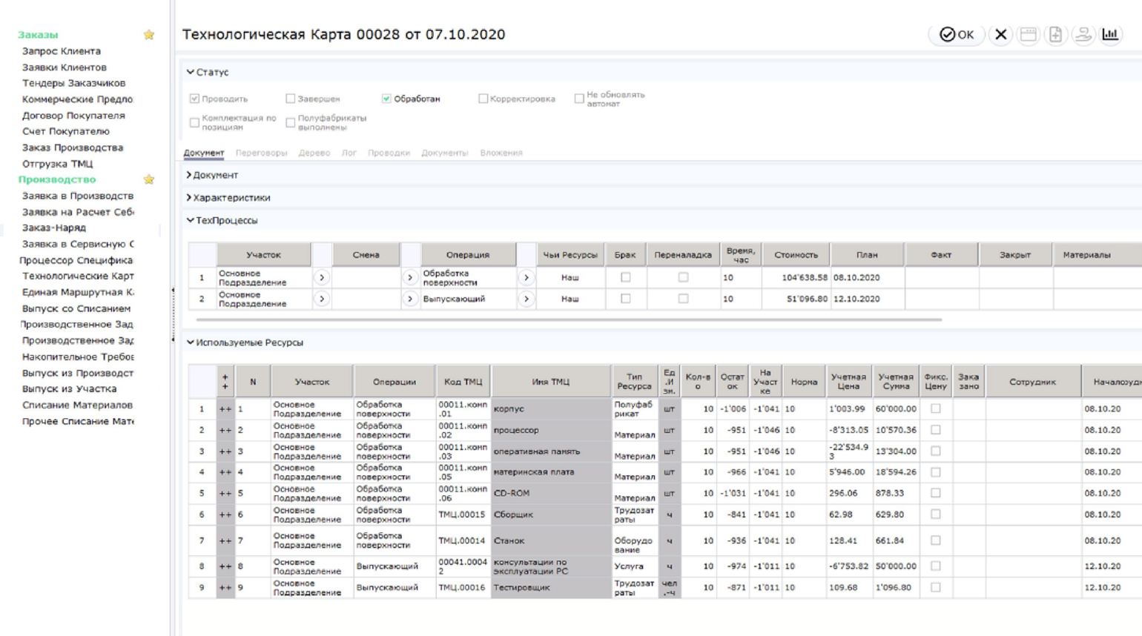1142x636 pixels.
Task: Click the ++ button in the оперативная память row
Action: (225, 451)
